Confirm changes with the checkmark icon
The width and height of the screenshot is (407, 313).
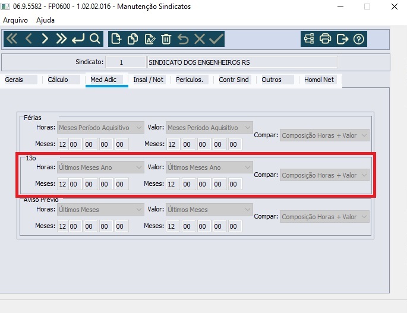tap(216, 39)
